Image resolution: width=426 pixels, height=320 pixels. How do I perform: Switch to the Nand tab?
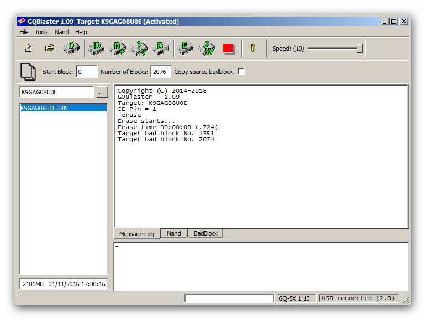pyautogui.click(x=174, y=234)
